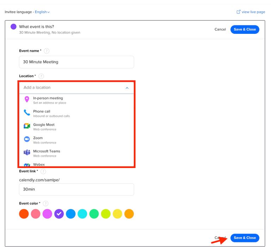
Task: Click the top Cancel button
Action: 220,29
